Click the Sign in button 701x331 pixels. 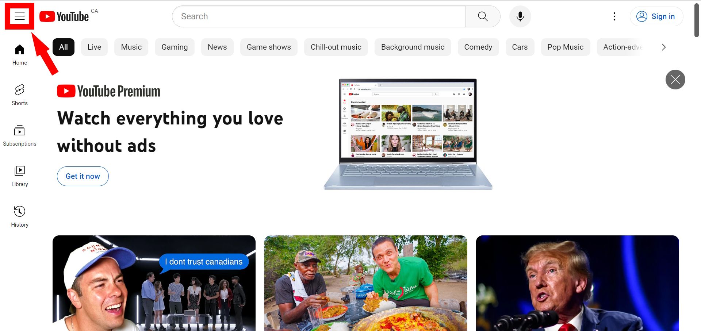coord(656,16)
